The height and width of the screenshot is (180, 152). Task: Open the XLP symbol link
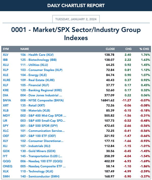click(6, 70)
